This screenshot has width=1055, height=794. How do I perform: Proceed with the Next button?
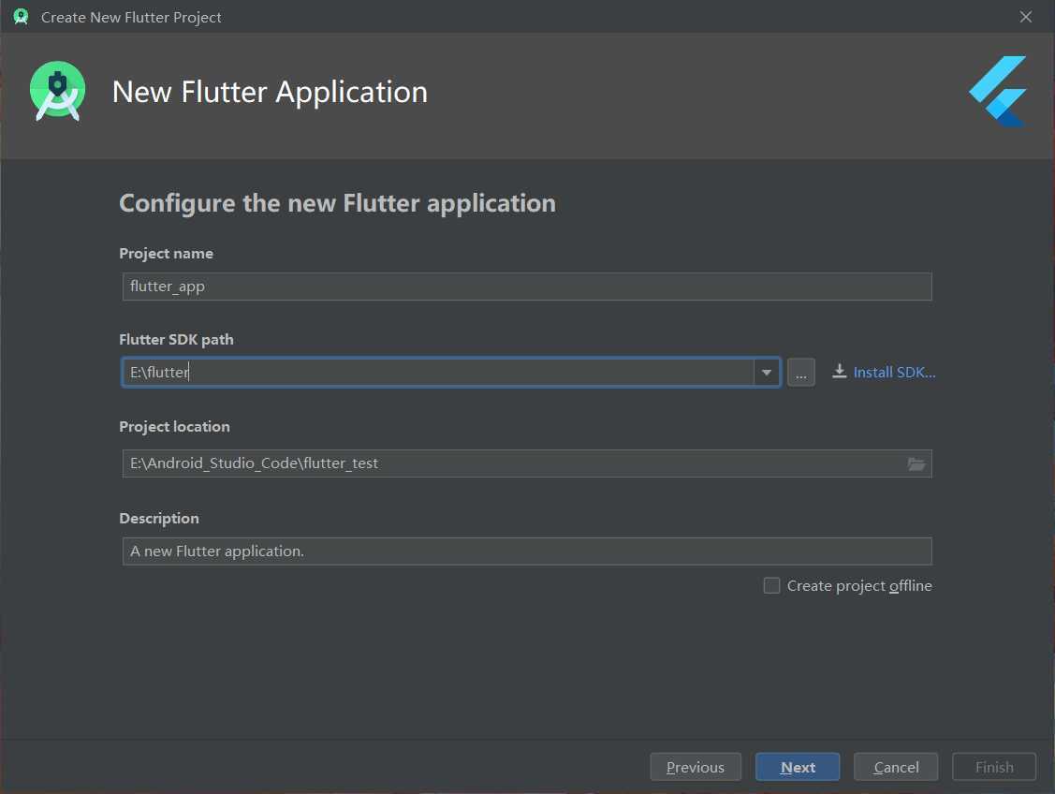point(798,767)
